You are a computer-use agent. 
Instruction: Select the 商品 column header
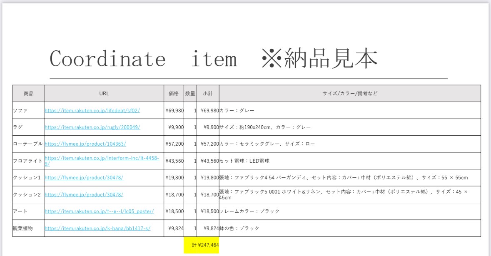[x=28, y=93]
